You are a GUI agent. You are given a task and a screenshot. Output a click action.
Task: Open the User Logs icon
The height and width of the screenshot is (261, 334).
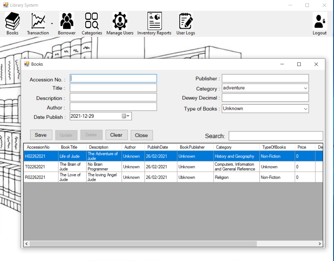[186, 21]
